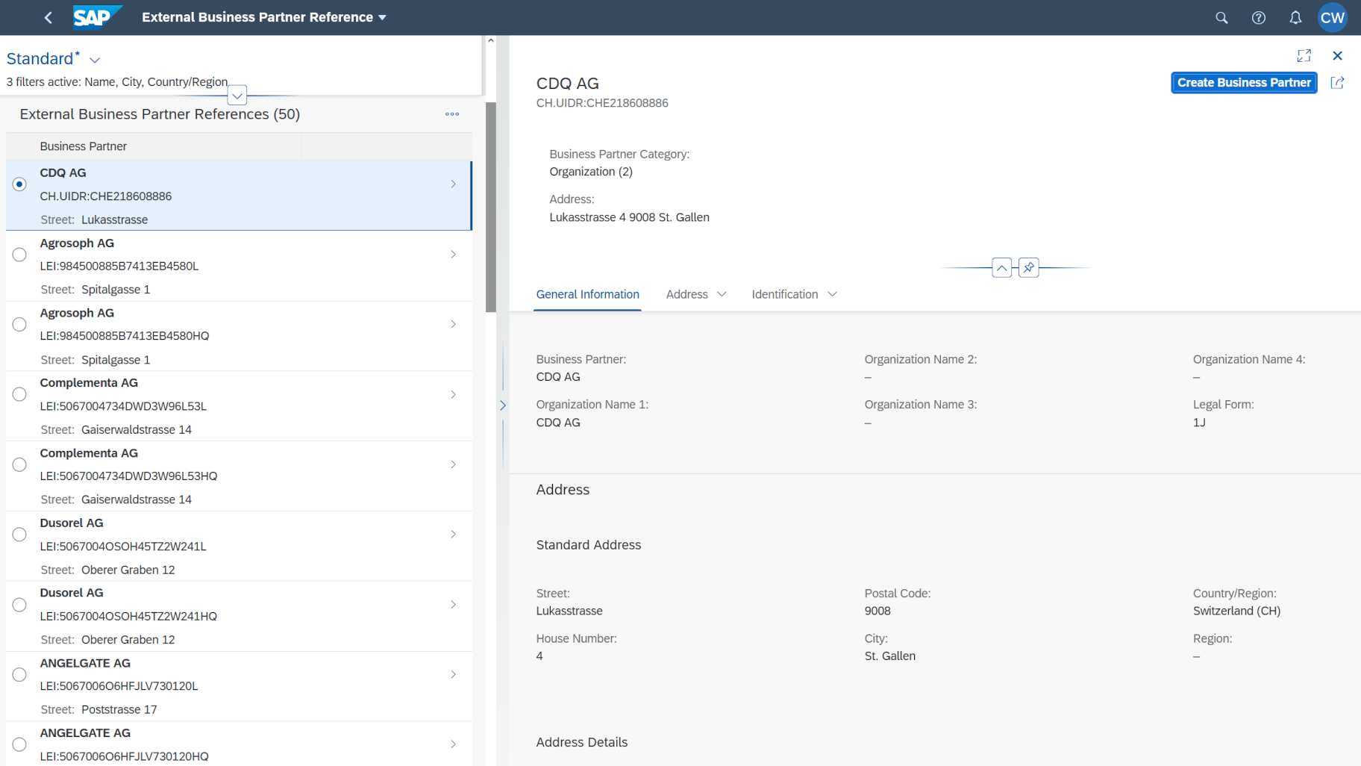This screenshot has height=766, width=1361.
Task: Open the list overflow menu
Action: pos(451,114)
